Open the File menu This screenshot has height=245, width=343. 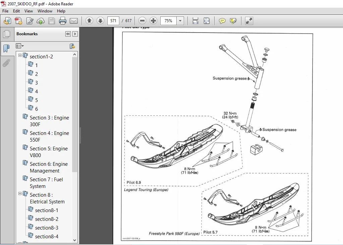click(5, 11)
